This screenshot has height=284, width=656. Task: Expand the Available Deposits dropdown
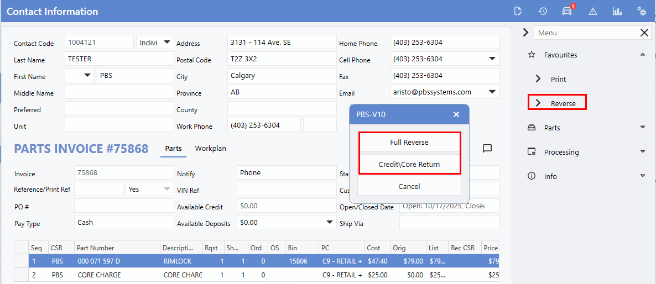330,222
